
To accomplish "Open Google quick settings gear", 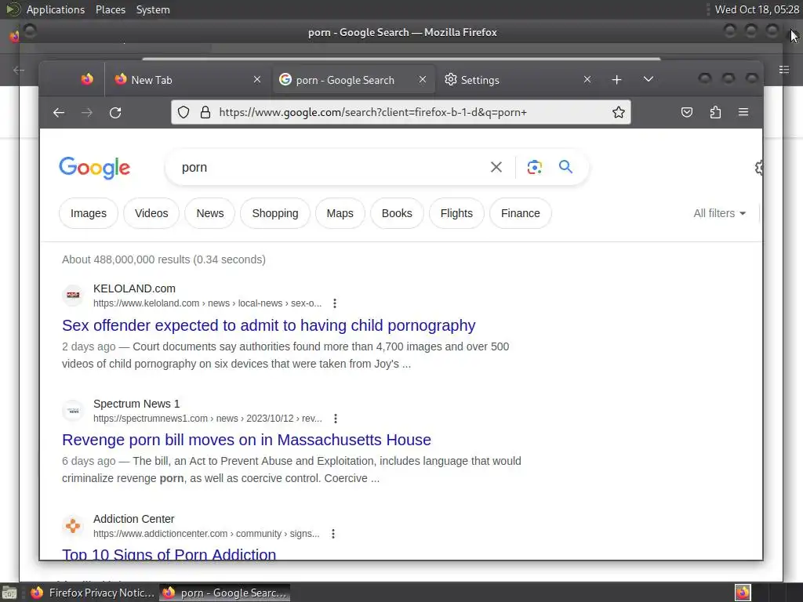I will coord(758,168).
